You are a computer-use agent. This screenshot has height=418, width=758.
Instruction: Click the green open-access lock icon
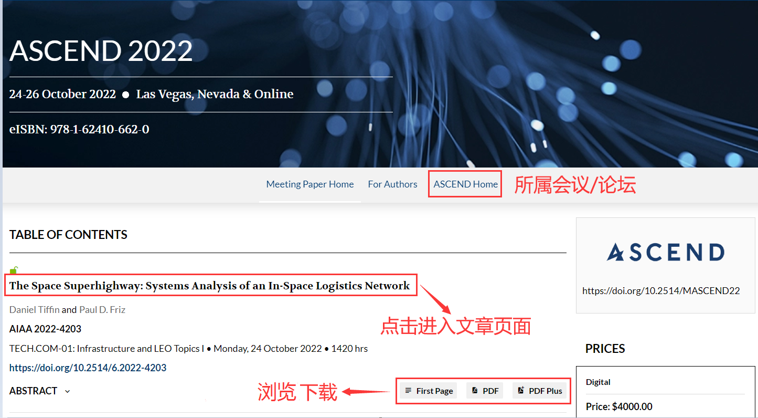click(14, 270)
